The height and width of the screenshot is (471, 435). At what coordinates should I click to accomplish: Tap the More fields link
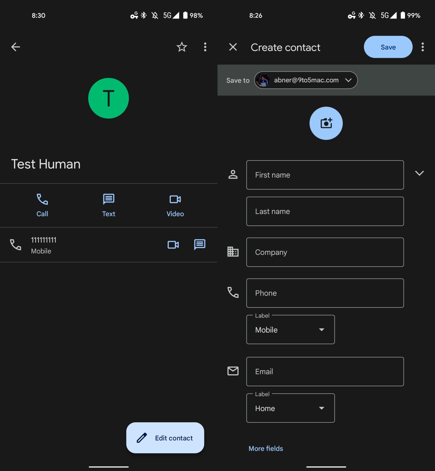pos(266,449)
